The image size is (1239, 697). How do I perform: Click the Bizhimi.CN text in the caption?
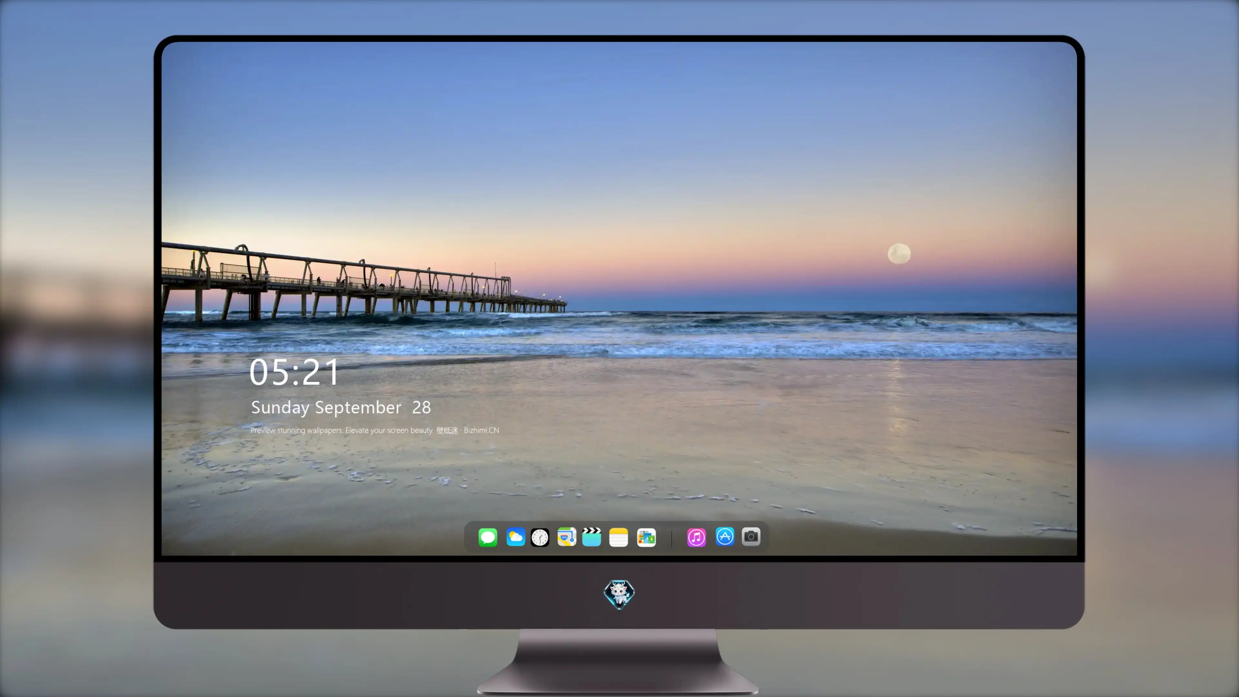click(481, 430)
